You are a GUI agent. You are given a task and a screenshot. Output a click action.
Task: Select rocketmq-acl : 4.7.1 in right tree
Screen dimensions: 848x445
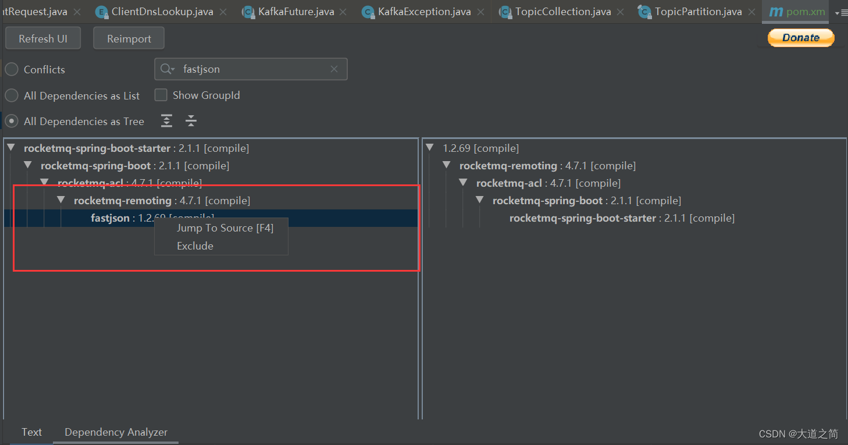pos(548,183)
